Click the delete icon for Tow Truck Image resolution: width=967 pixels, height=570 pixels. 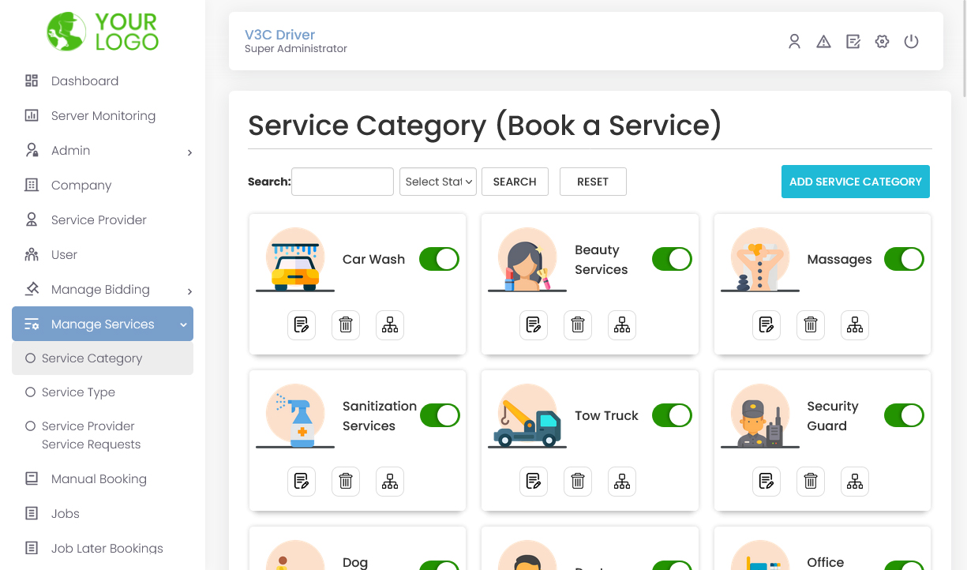click(x=577, y=481)
